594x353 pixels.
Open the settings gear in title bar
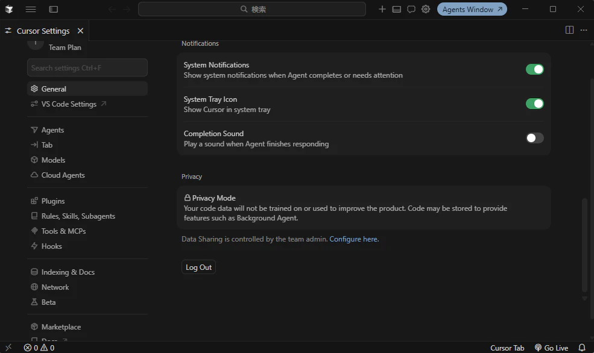(x=426, y=9)
